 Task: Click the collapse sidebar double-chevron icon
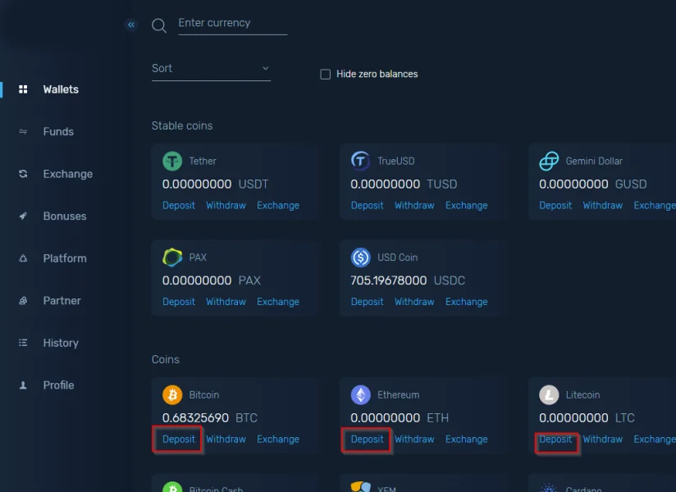(131, 25)
